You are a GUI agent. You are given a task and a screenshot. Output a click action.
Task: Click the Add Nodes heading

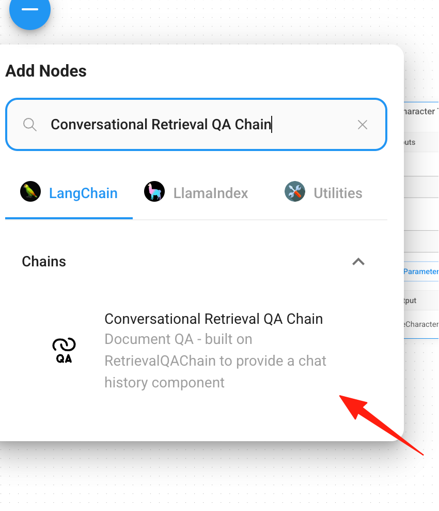coord(46,71)
